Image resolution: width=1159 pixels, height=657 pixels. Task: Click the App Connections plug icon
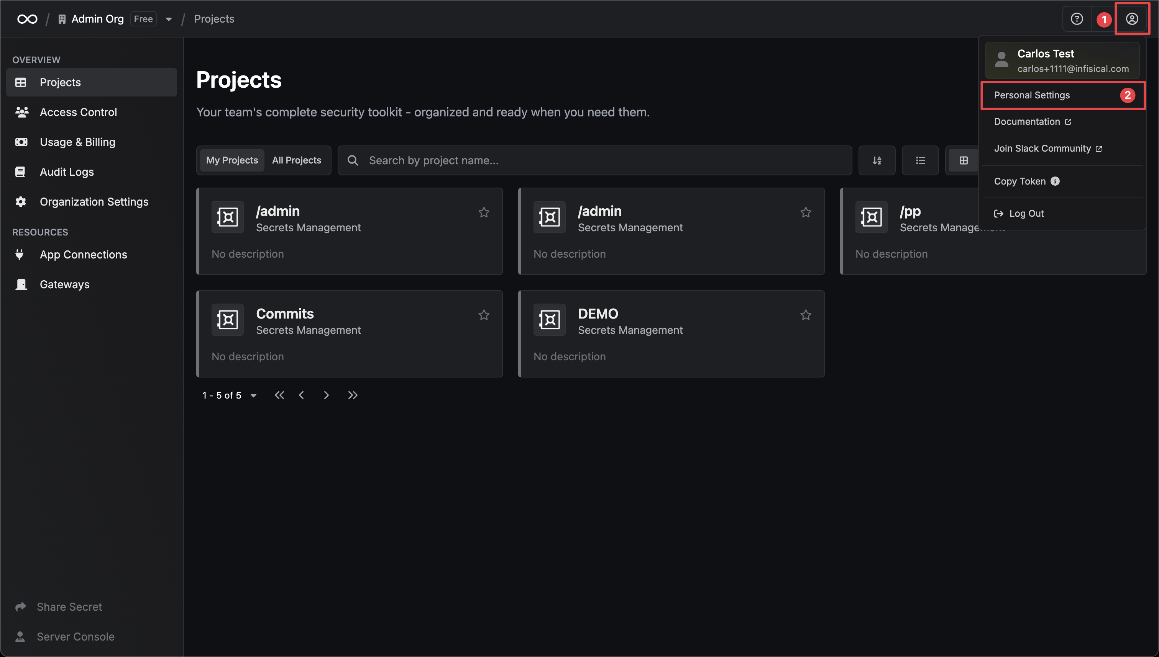coord(20,254)
